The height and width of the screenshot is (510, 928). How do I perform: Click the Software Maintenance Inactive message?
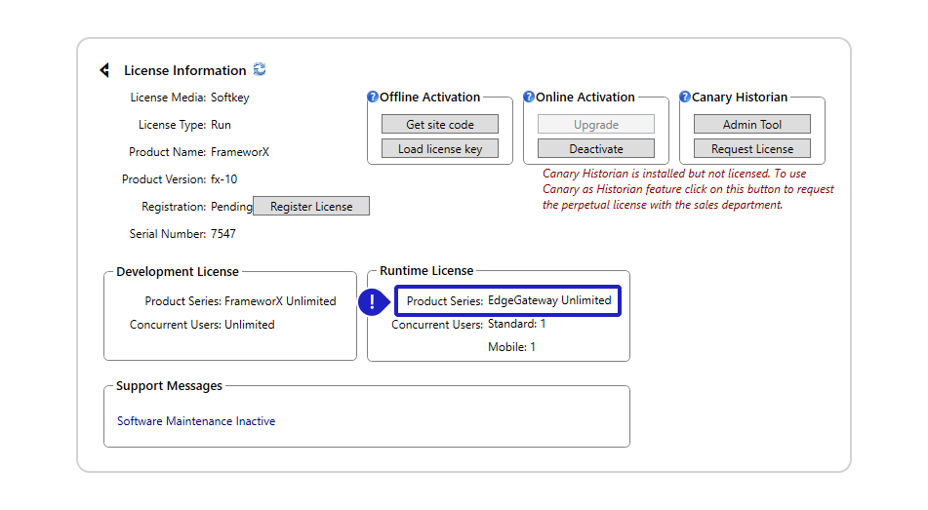click(x=196, y=421)
